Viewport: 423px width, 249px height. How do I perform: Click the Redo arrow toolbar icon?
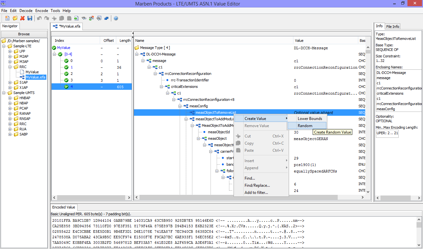tap(47, 18)
